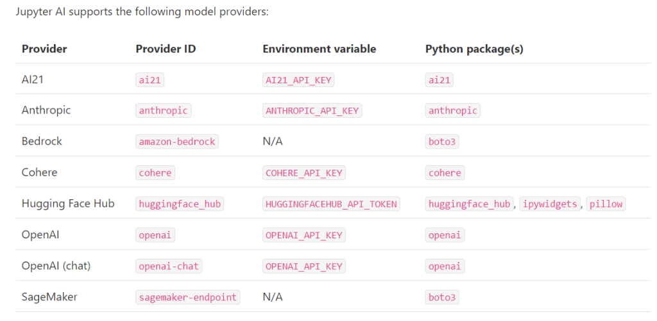This screenshot has width=657, height=321.
Task: Click "OPENAI_API_KEY" in the OpenAI (chat) row
Action: [x=303, y=266]
